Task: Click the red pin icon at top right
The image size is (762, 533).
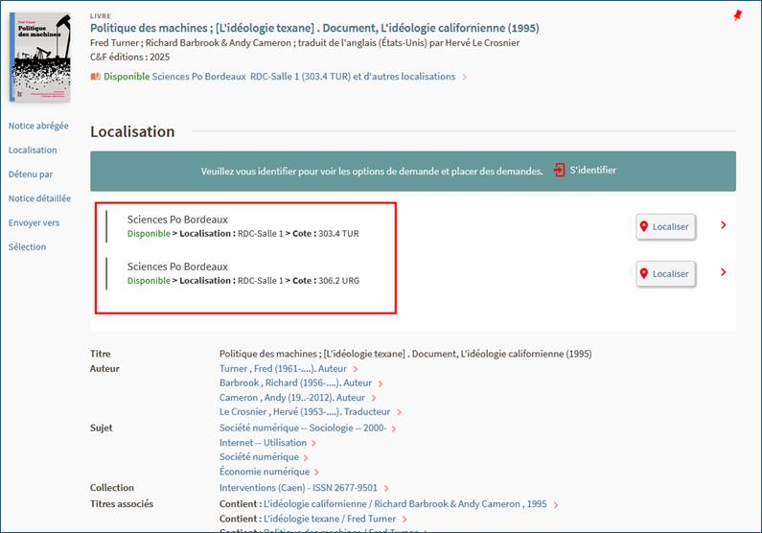Action: 737,16
